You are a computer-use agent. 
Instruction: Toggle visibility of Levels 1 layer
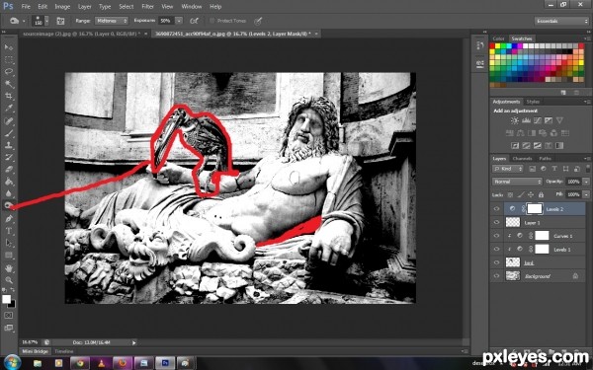click(496, 250)
